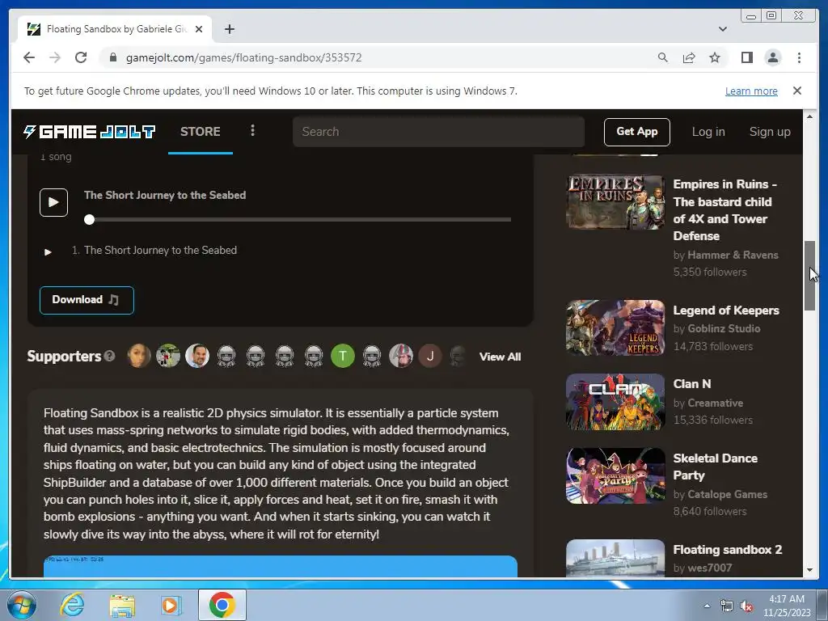Launch Internet Explorer from the taskbar
The height and width of the screenshot is (621, 828).
pyautogui.click(x=72, y=605)
